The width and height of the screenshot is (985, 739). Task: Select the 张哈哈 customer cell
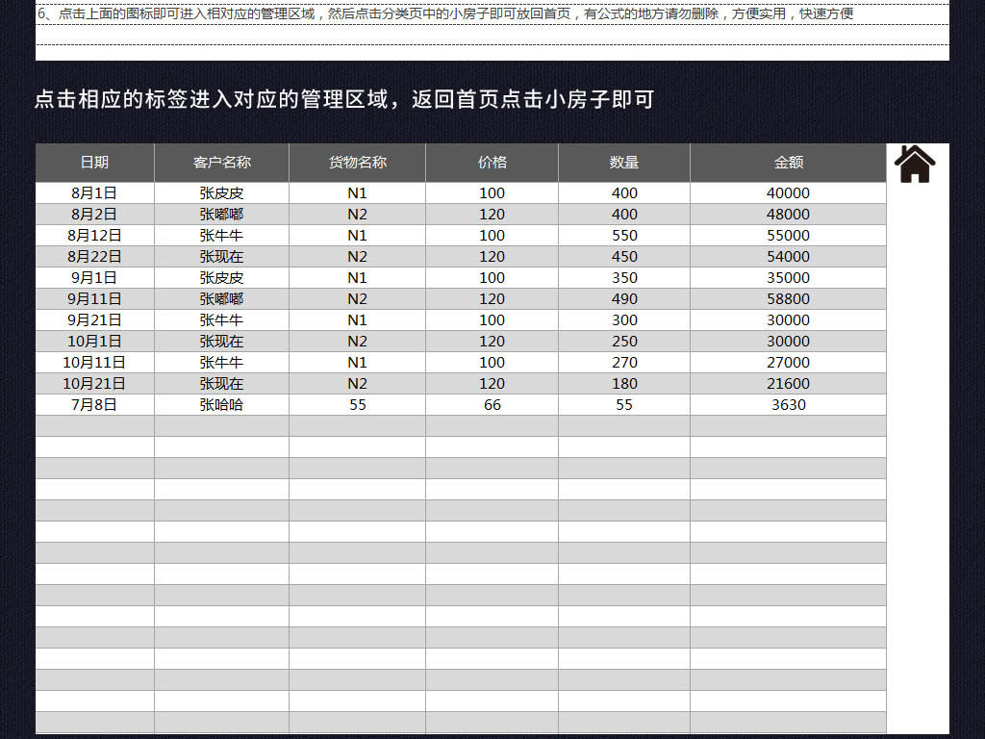pyautogui.click(x=222, y=405)
